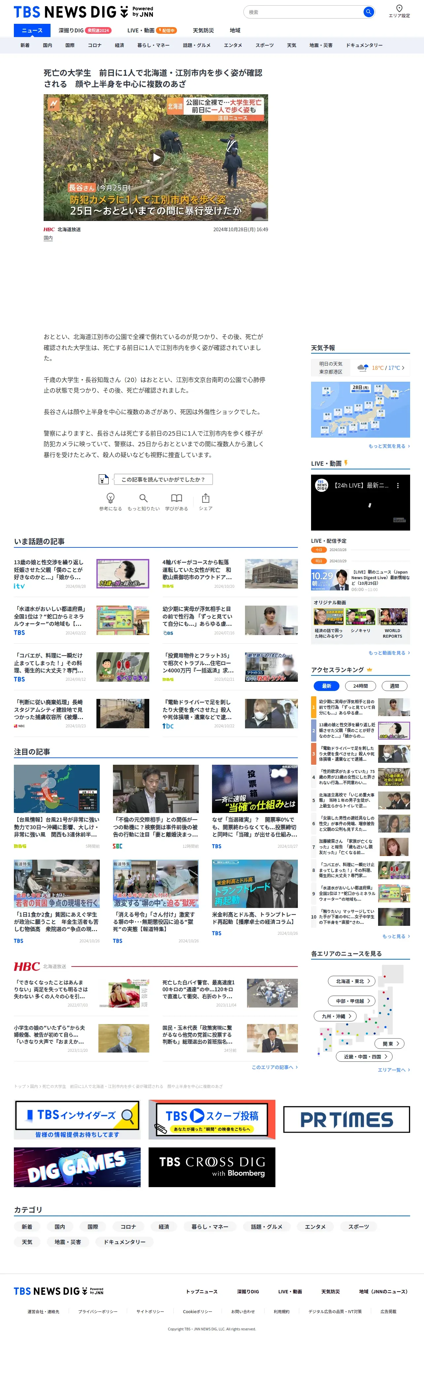
Task: Open the DIG GAMES banner
Action: (x=77, y=1167)
